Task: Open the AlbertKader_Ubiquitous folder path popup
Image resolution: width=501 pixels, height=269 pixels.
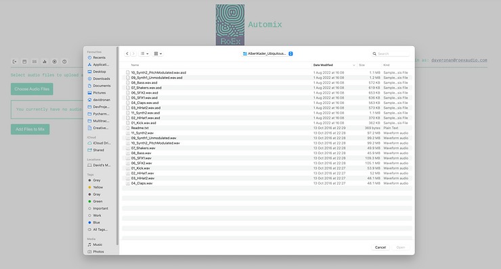Action: (x=267, y=53)
